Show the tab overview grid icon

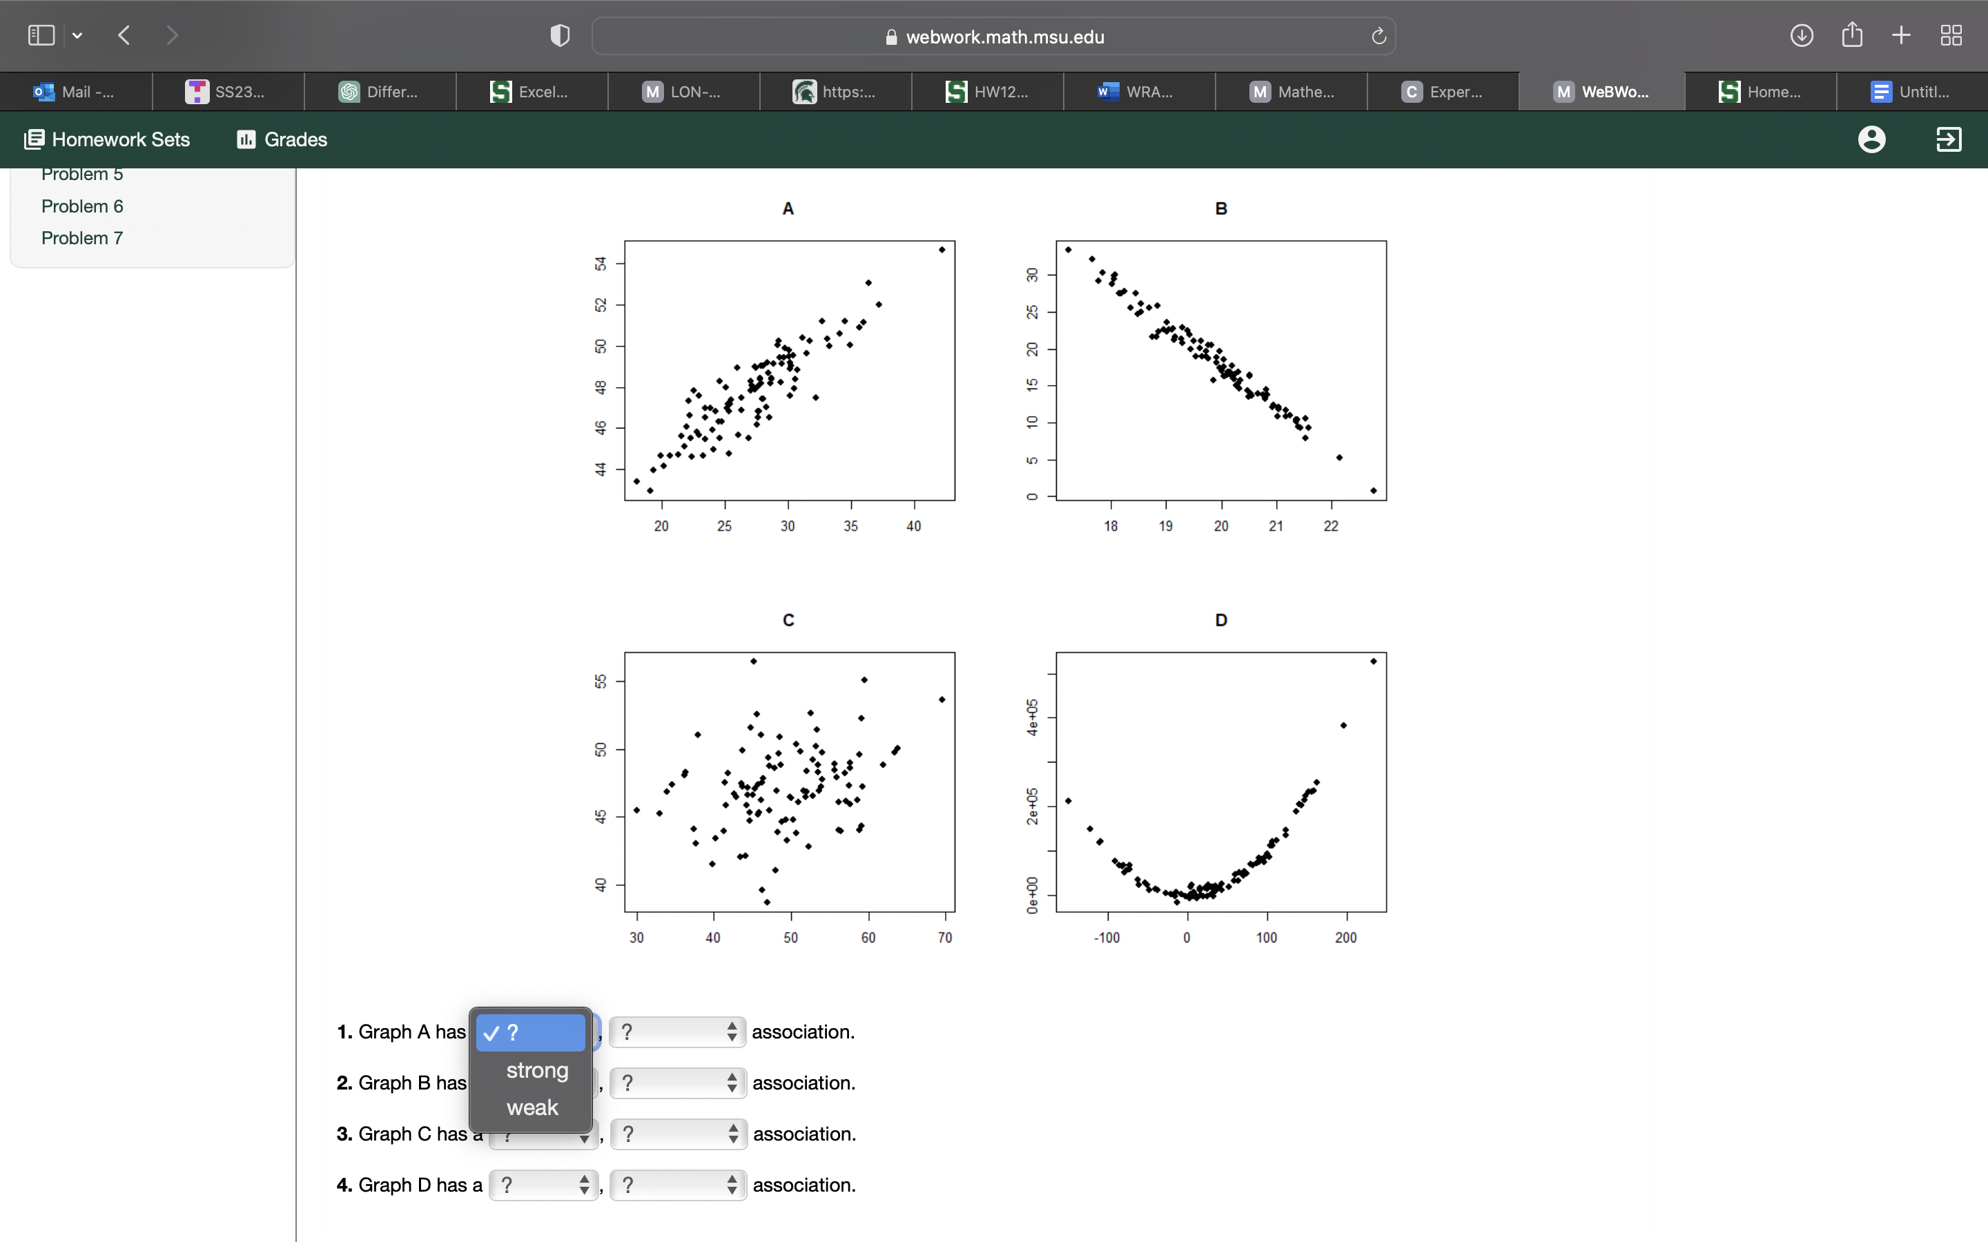[1951, 35]
